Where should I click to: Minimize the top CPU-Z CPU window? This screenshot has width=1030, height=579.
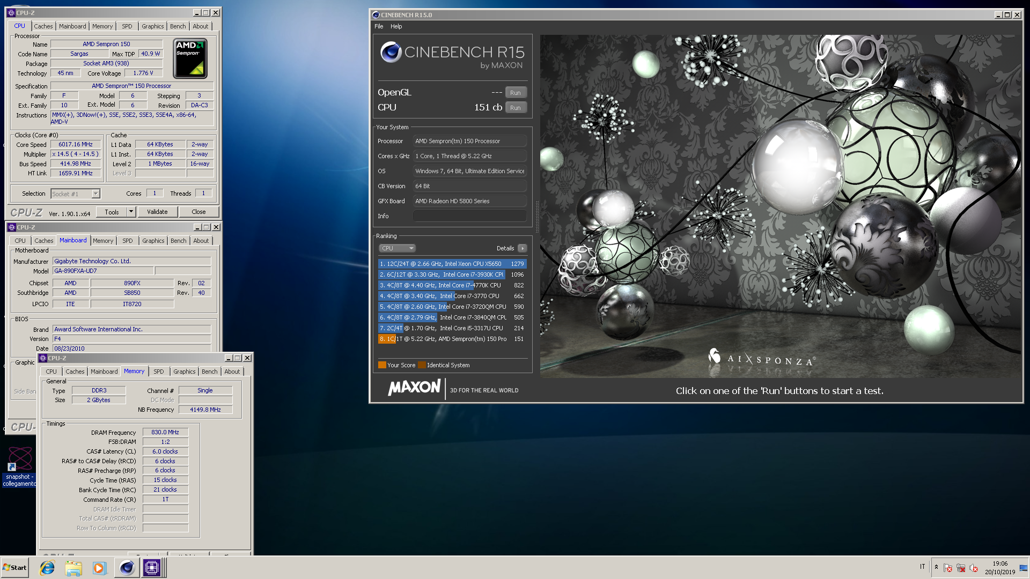point(197,13)
